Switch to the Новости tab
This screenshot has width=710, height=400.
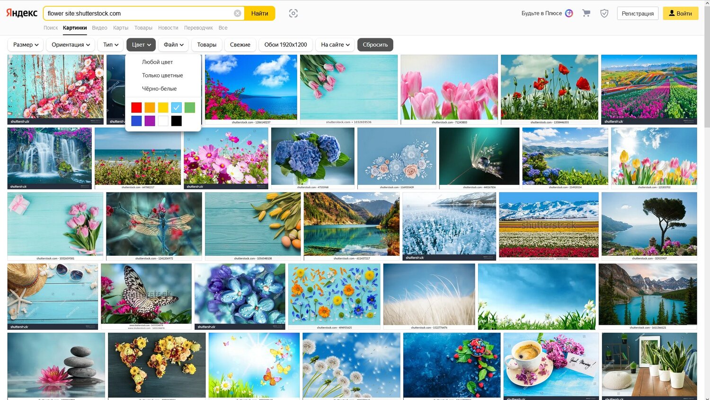pyautogui.click(x=168, y=28)
